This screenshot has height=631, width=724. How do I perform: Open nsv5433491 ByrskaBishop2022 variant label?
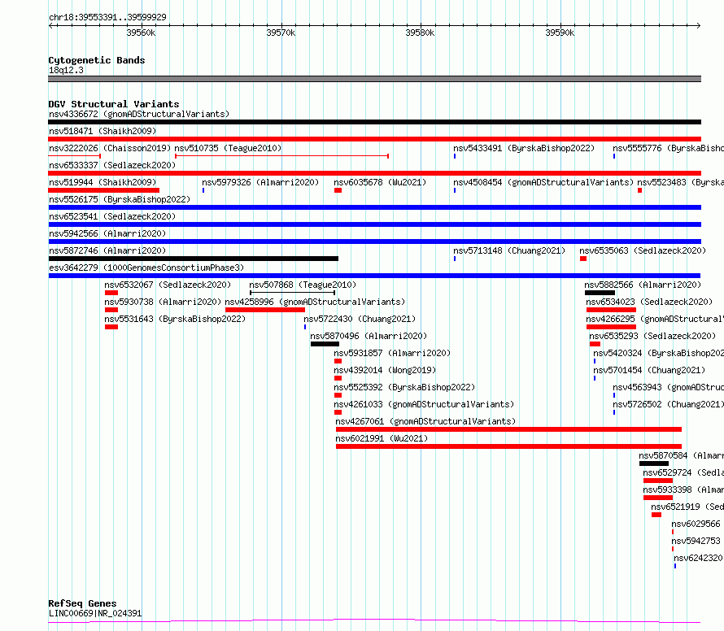(x=524, y=148)
